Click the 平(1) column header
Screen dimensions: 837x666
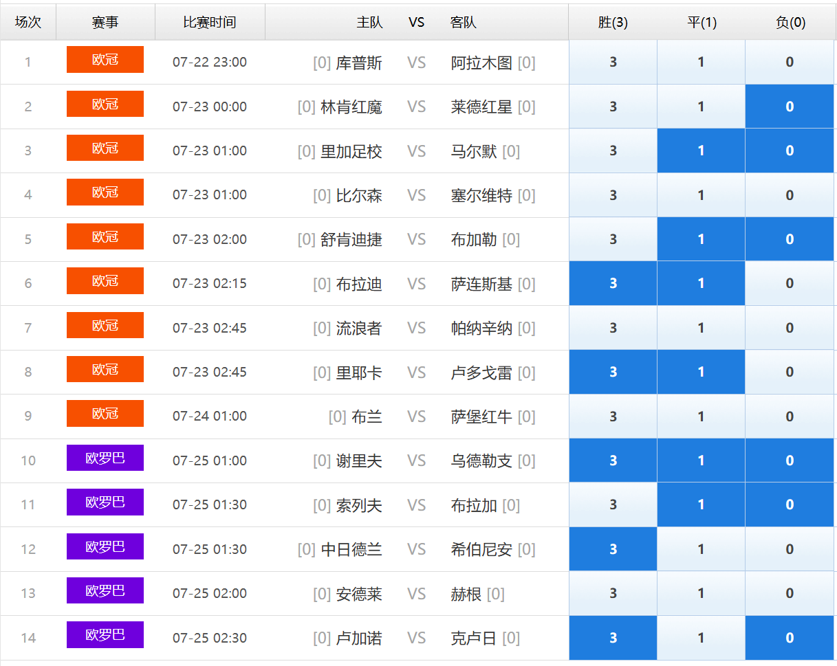[x=702, y=22]
